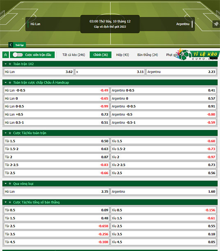Image resolution: width=220 pixels, height=251 pixels.
Task: Click the back arrow next to Trở lại
Action: click(x=11, y=45)
